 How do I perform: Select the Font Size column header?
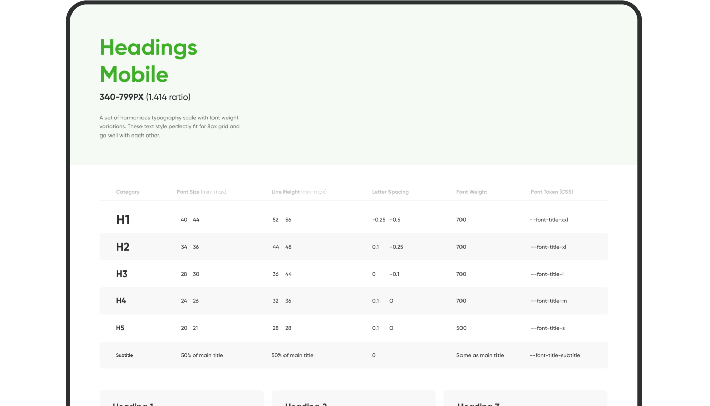201,192
